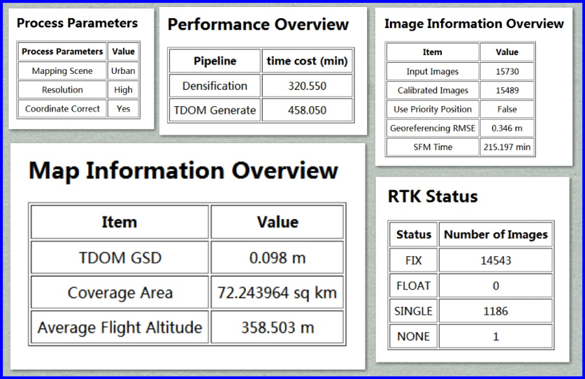This screenshot has width=585, height=379.
Task: Click the FIX status image count 14543
Action: (x=496, y=260)
